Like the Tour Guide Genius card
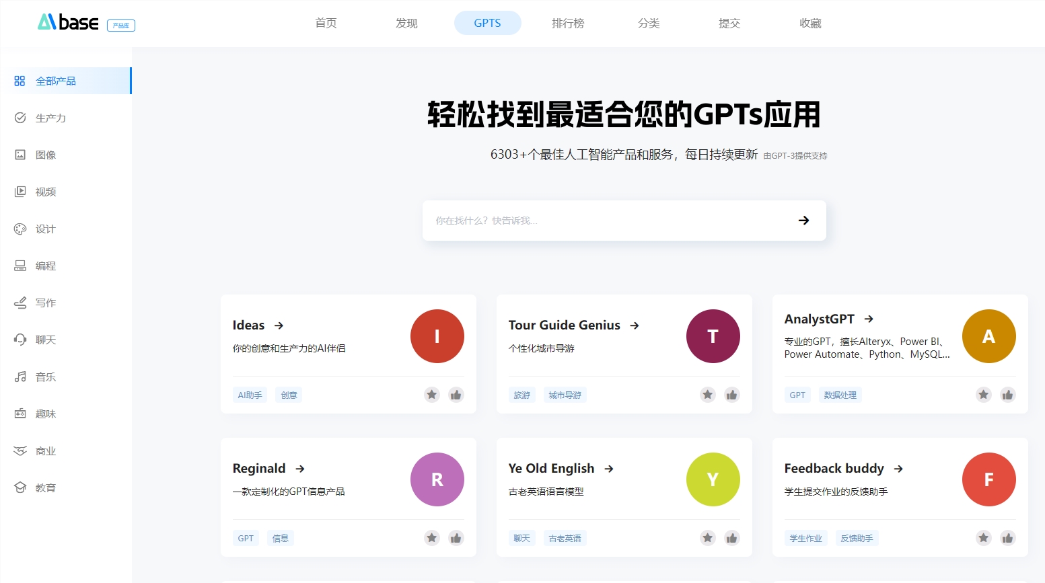 [732, 395]
